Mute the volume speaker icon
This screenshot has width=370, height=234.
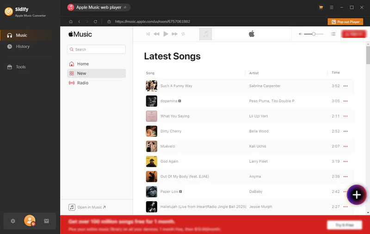click(300, 34)
